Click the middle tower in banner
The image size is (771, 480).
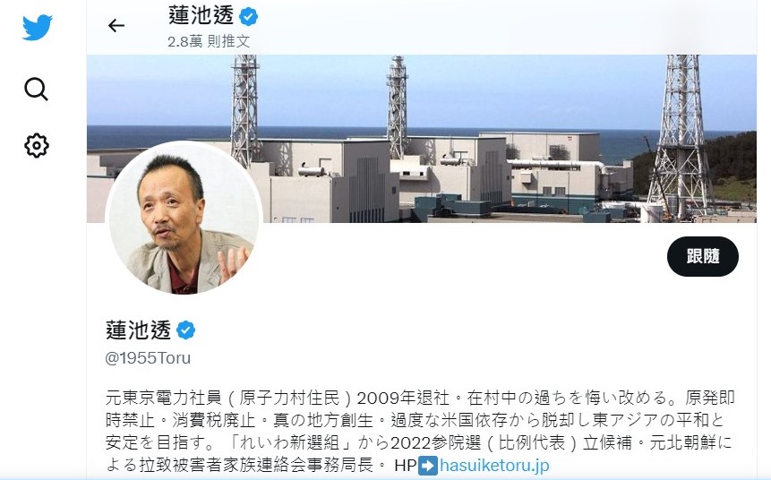pos(398,106)
